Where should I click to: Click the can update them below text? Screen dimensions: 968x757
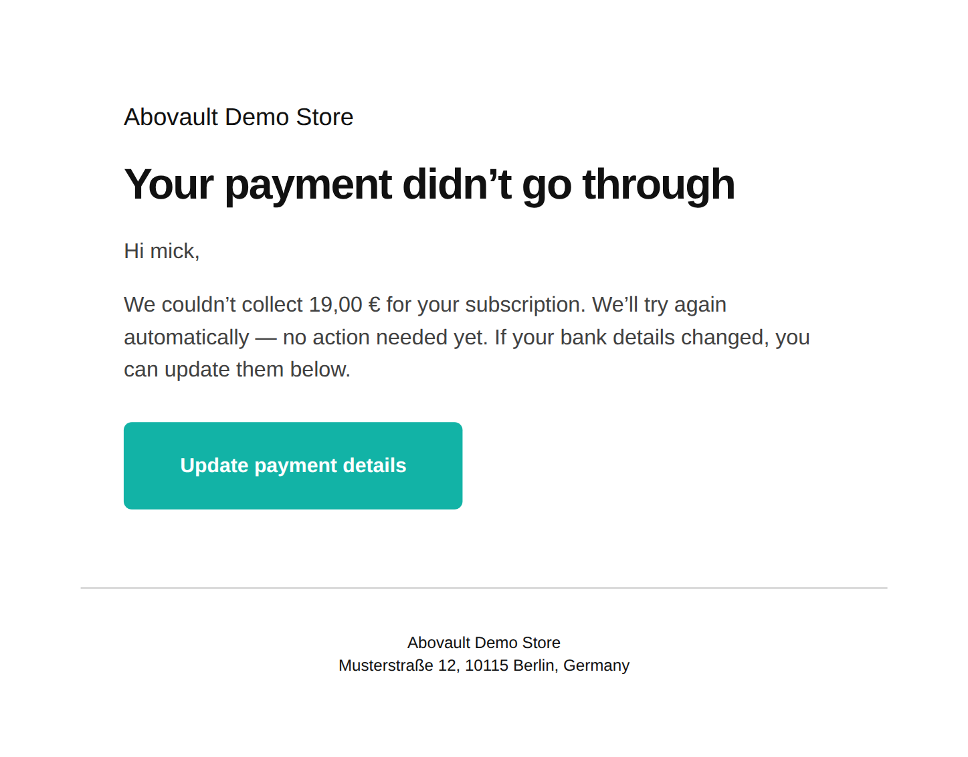[x=237, y=369]
